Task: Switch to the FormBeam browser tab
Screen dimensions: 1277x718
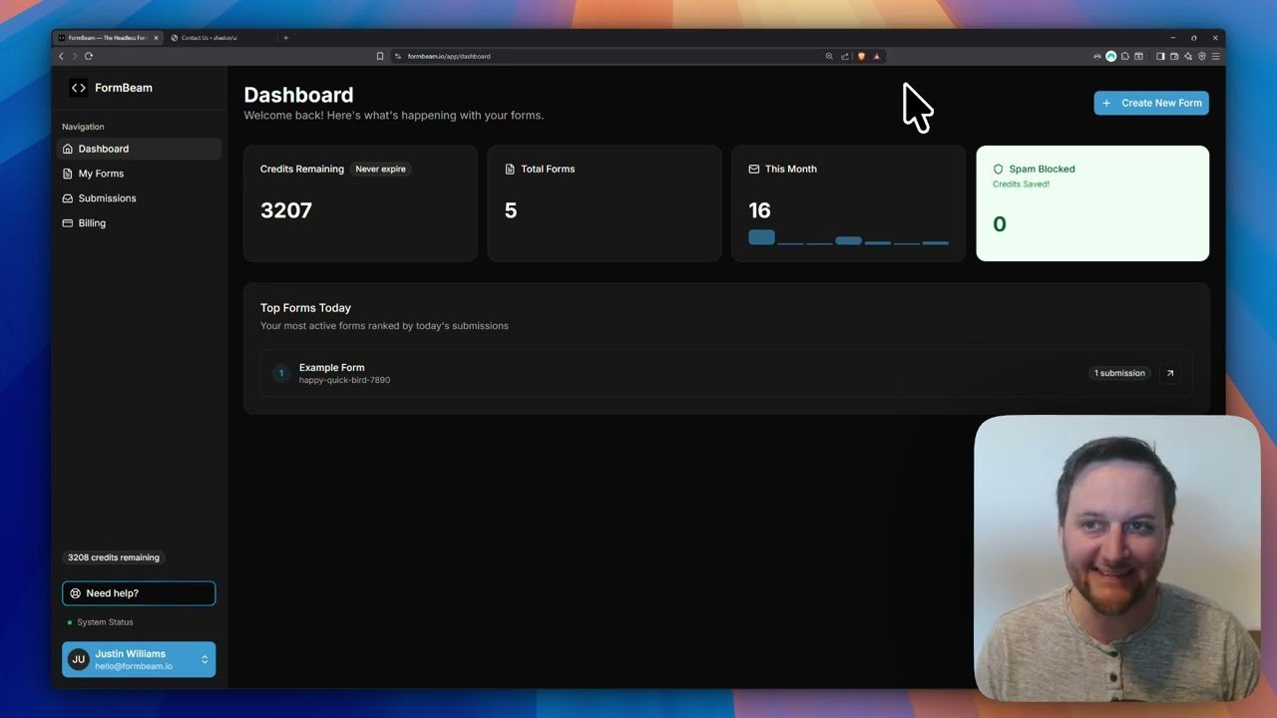Action: pos(106,38)
